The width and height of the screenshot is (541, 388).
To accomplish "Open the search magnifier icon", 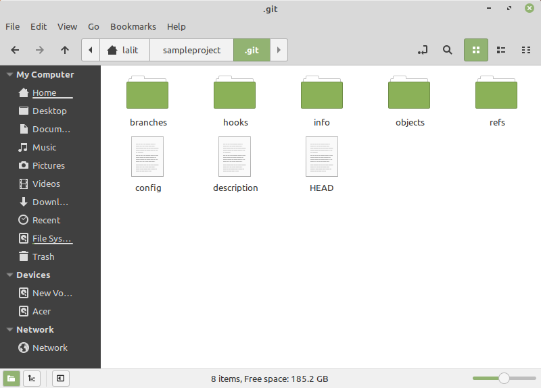I will click(x=448, y=50).
